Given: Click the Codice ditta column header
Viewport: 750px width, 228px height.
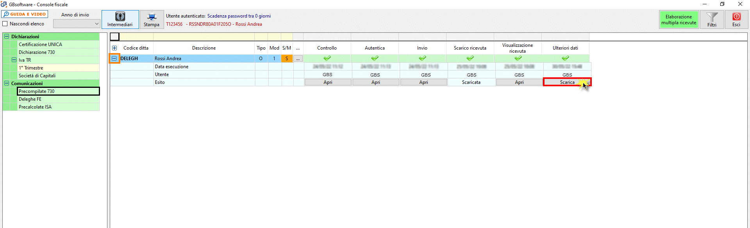Looking at the screenshot, I should tap(136, 48).
